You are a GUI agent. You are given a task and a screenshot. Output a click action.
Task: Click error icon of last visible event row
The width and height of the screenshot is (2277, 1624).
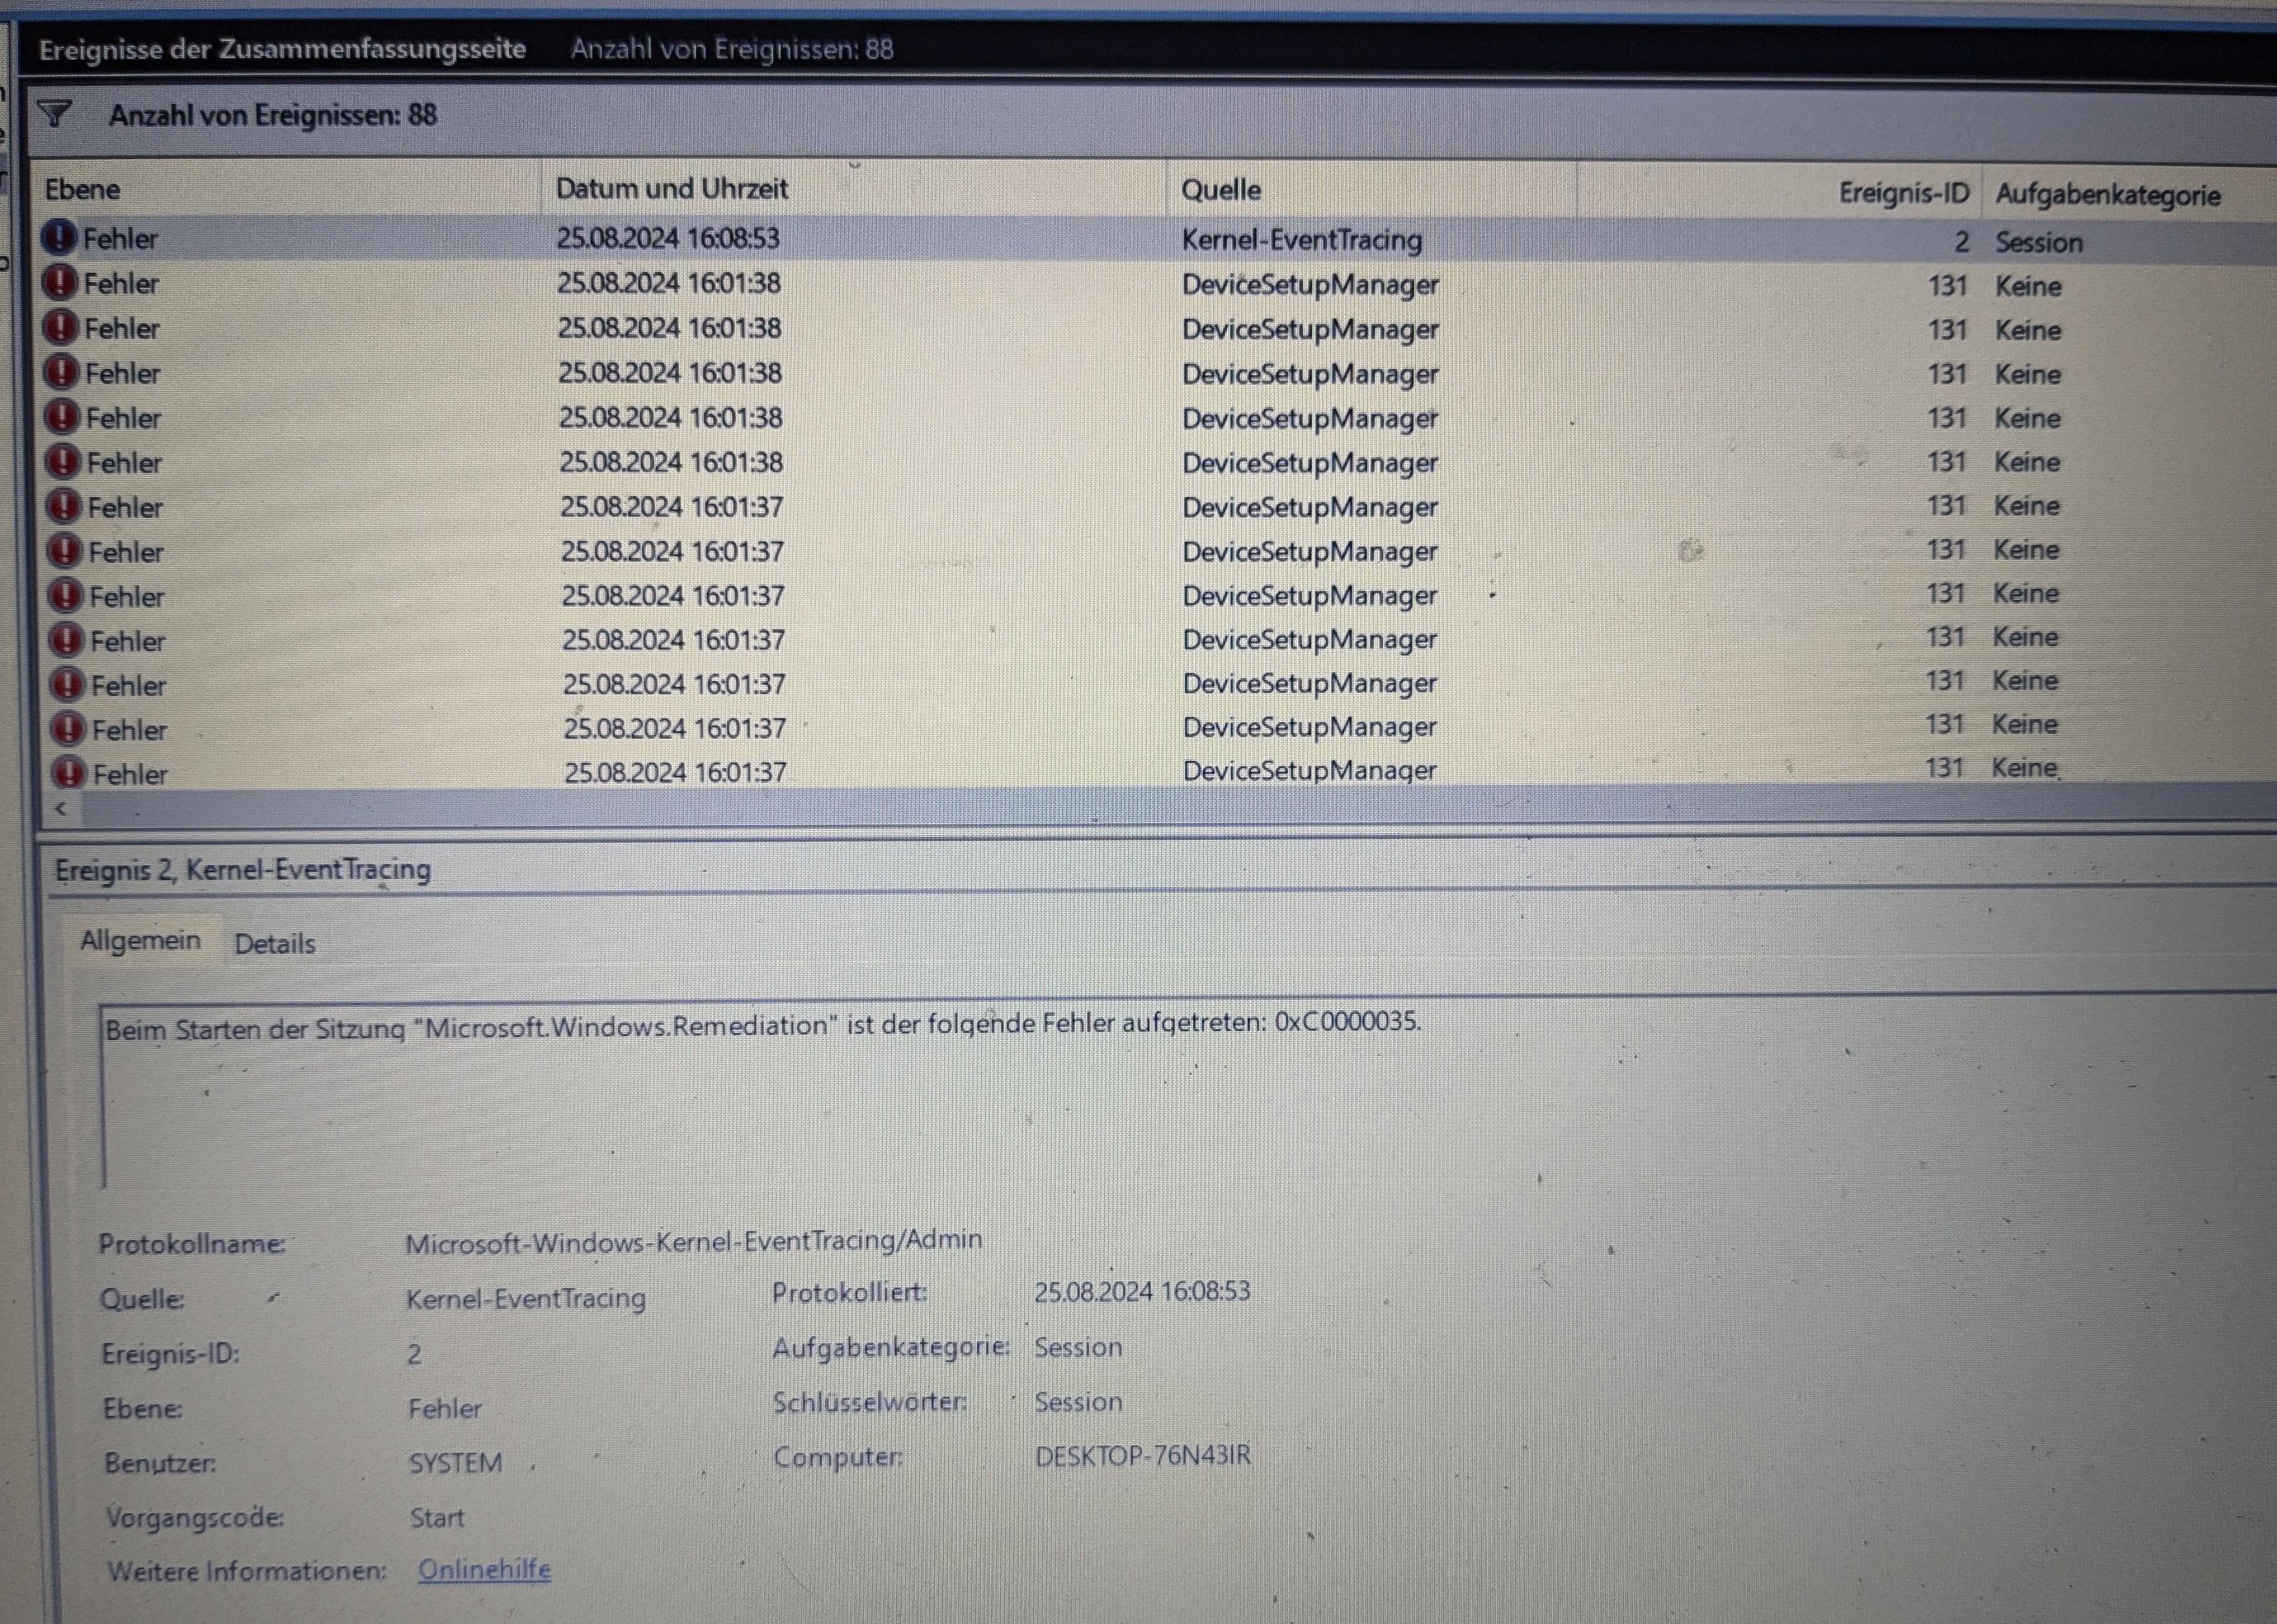coord(69,773)
